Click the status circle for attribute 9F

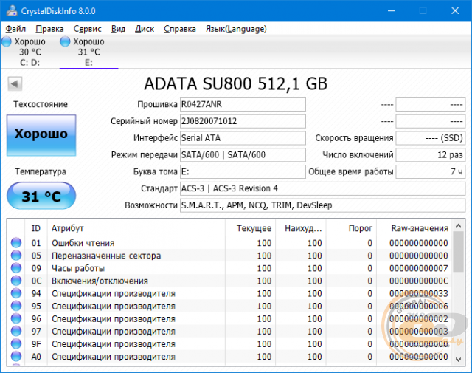coord(16,343)
